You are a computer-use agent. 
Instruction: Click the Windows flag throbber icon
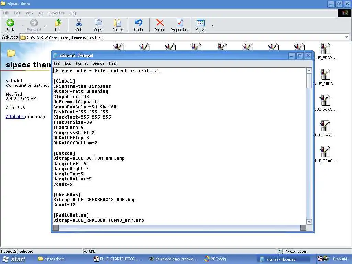tap(345, 13)
